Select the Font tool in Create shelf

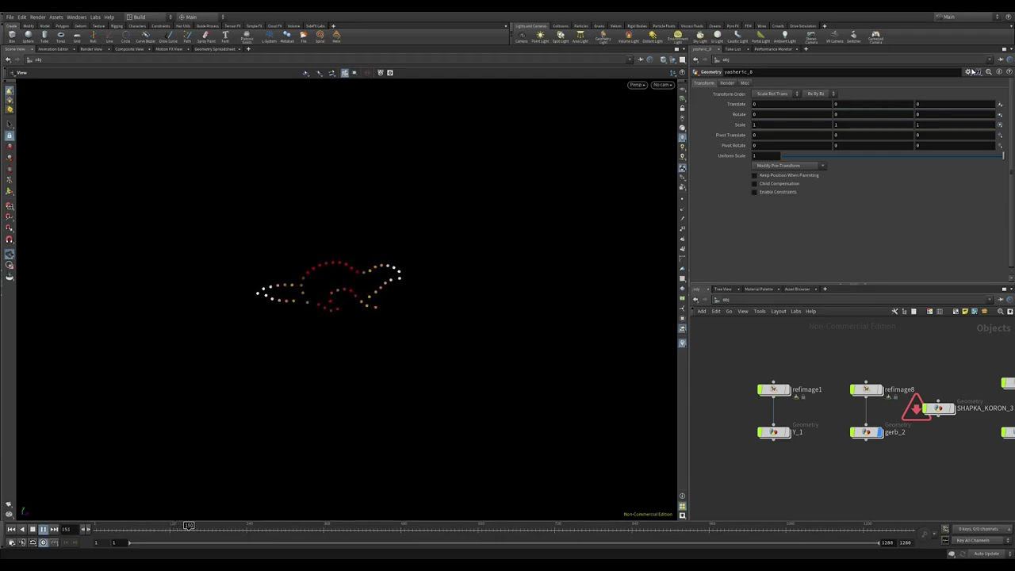tap(225, 36)
